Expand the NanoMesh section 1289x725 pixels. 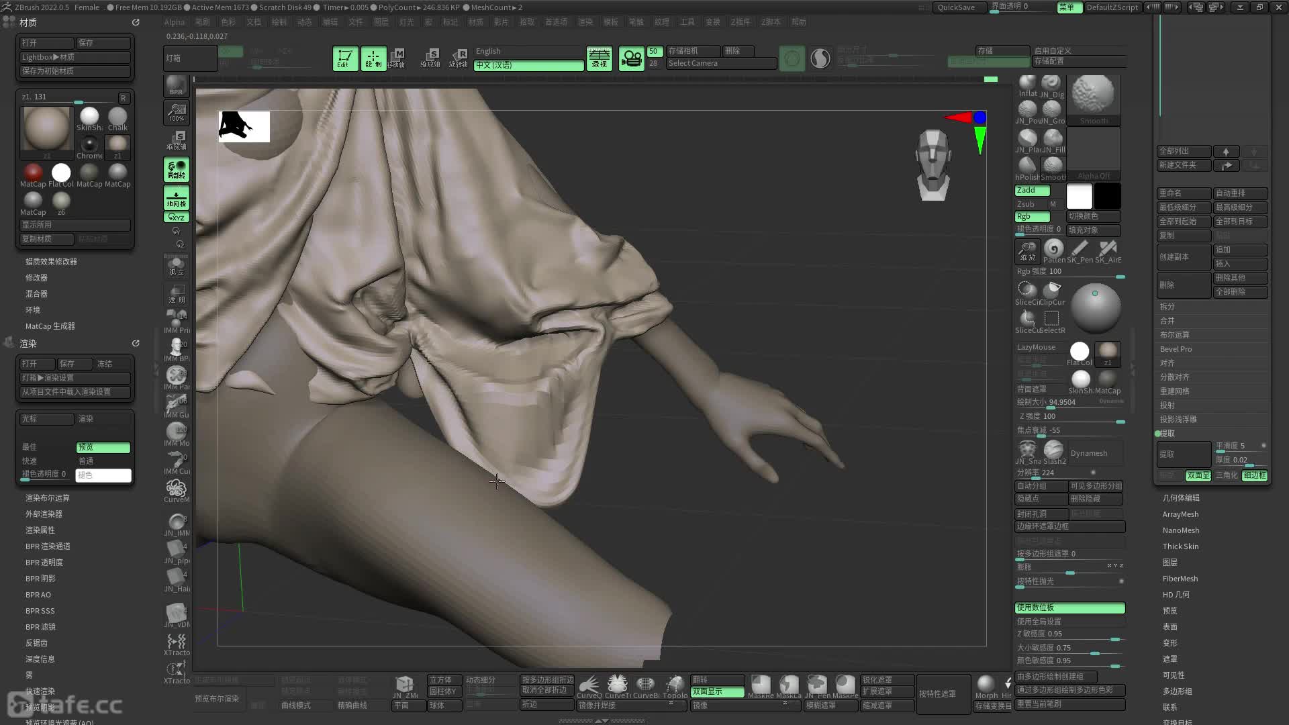1180,530
